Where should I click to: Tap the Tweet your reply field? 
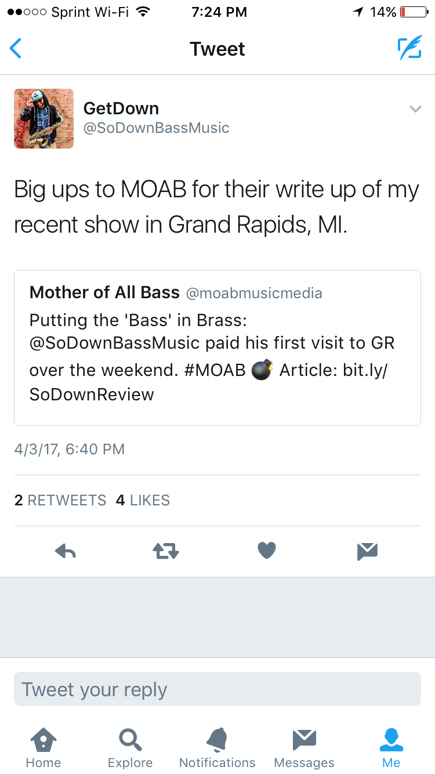(x=217, y=689)
